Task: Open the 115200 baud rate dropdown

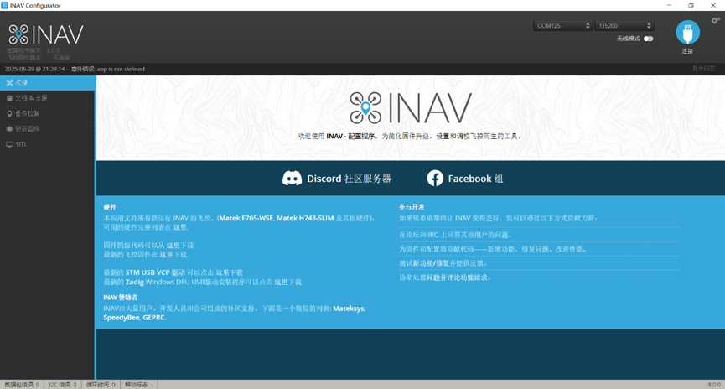Action: 624,26
